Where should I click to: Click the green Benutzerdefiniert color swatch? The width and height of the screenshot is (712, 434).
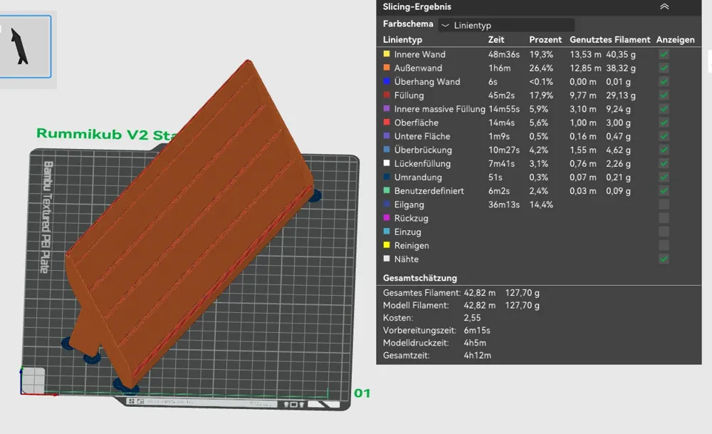coord(387,190)
